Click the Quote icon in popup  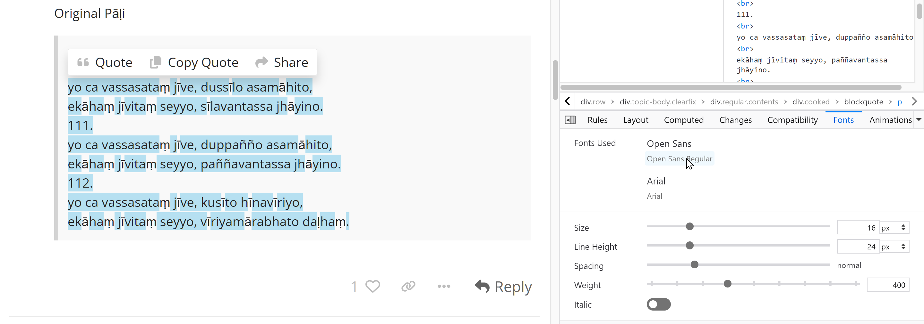point(83,62)
